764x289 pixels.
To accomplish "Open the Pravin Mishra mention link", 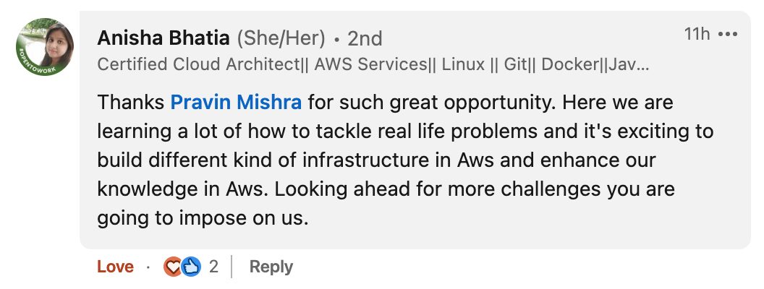I will tap(236, 102).
